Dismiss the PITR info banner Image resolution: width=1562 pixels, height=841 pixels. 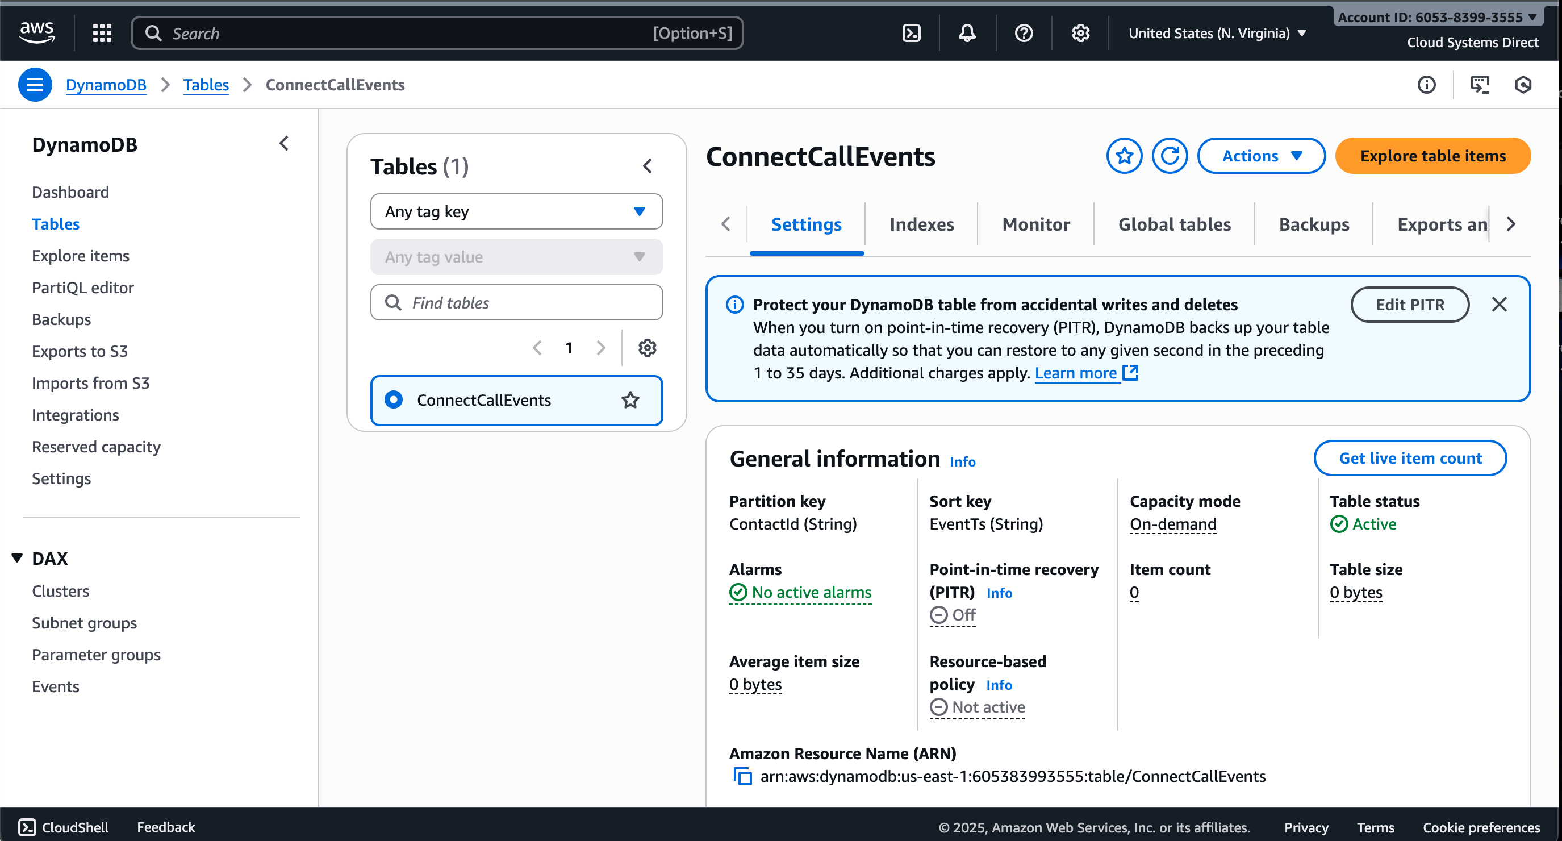pos(1499,305)
